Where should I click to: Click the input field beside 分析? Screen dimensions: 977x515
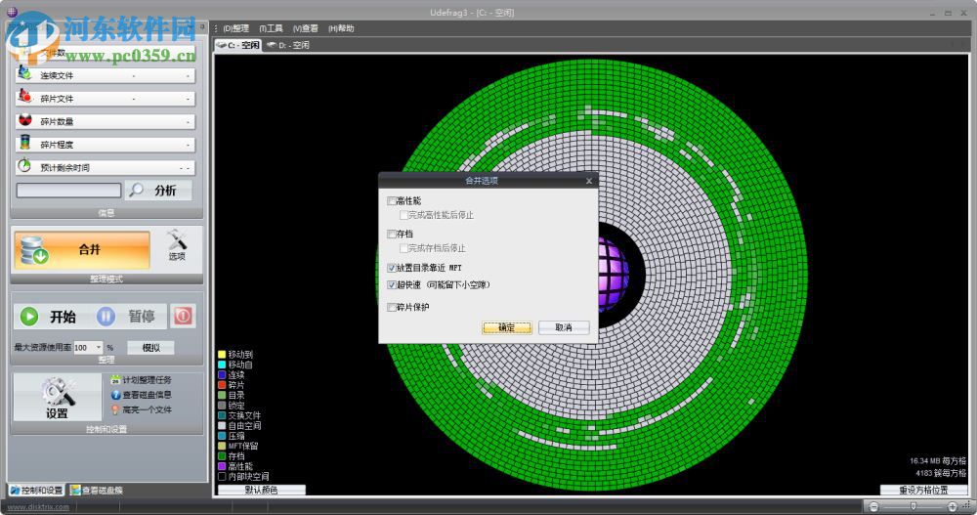point(68,191)
